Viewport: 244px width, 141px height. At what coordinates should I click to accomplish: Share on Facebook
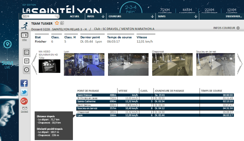pos(24,83)
